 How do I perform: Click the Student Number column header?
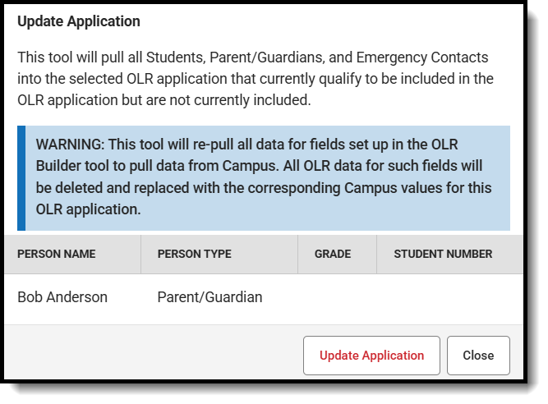[x=443, y=254]
